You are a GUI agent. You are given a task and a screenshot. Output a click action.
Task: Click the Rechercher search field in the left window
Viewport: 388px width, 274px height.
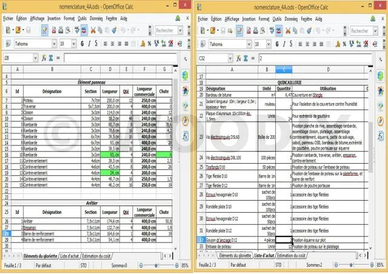(x=164, y=30)
